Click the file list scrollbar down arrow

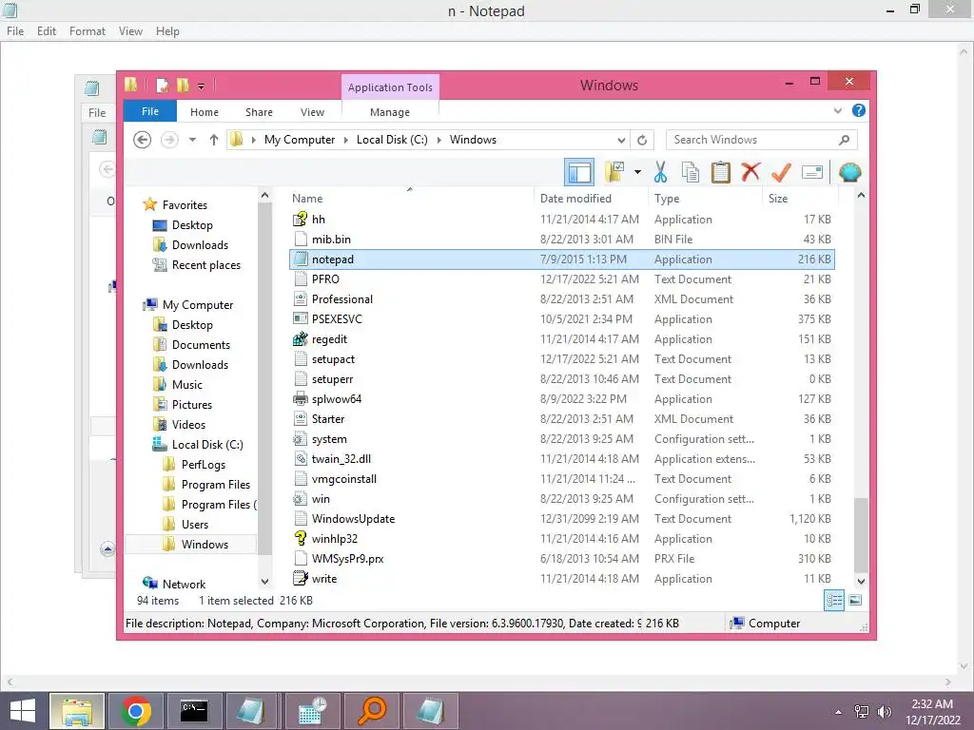click(861, 582)
